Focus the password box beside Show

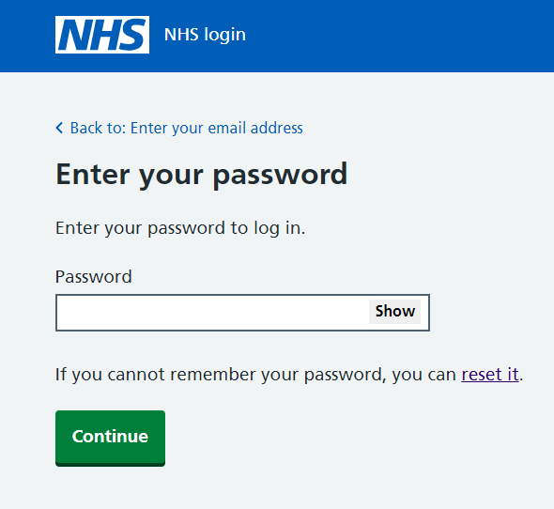[x=212, y=313]
